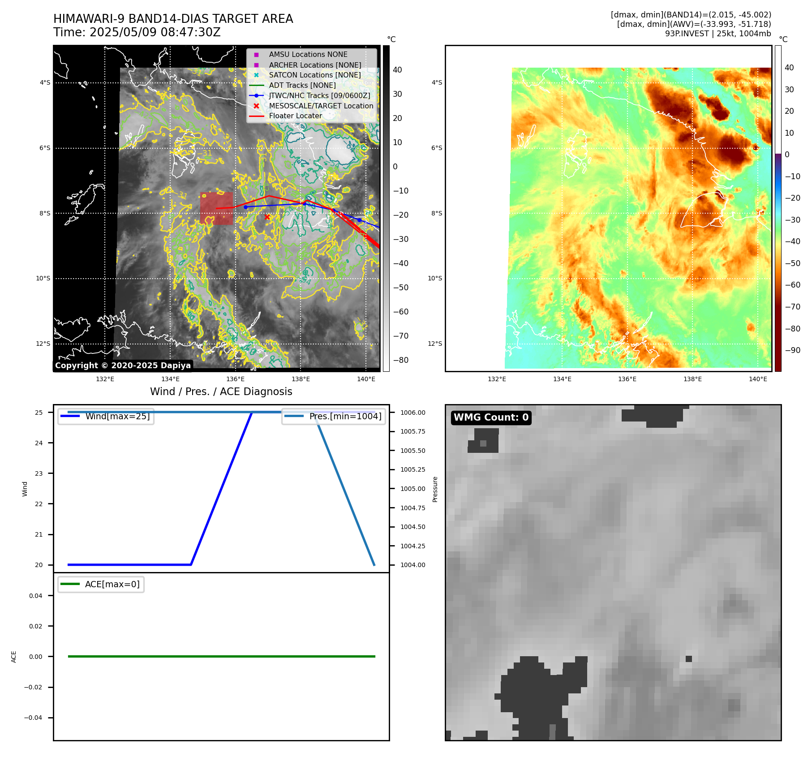
Task: Click the '1006.00' pressure axis tick label
Action: (x=413, y=413)
